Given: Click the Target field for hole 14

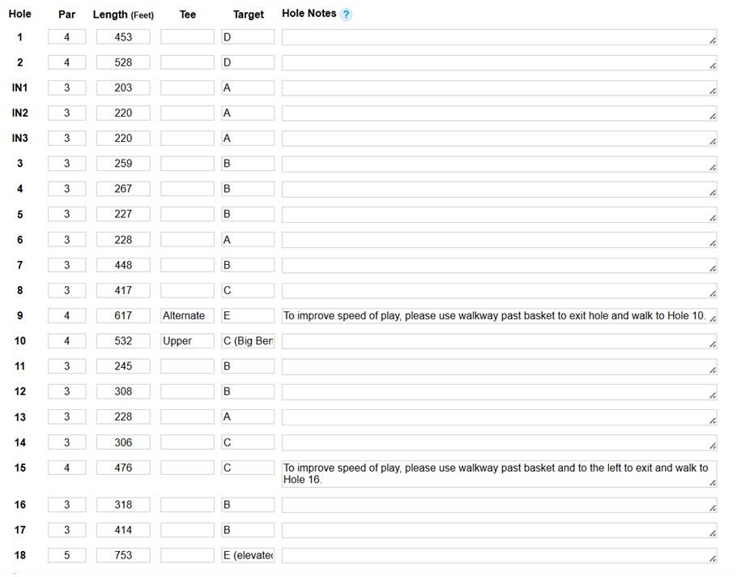Looking at the screenshot, I should pyautogui.click(x=248, y=442).
